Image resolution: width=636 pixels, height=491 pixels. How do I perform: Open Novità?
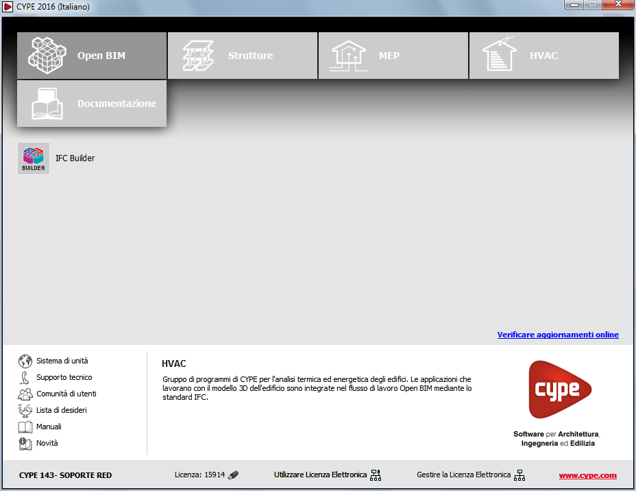47,443
